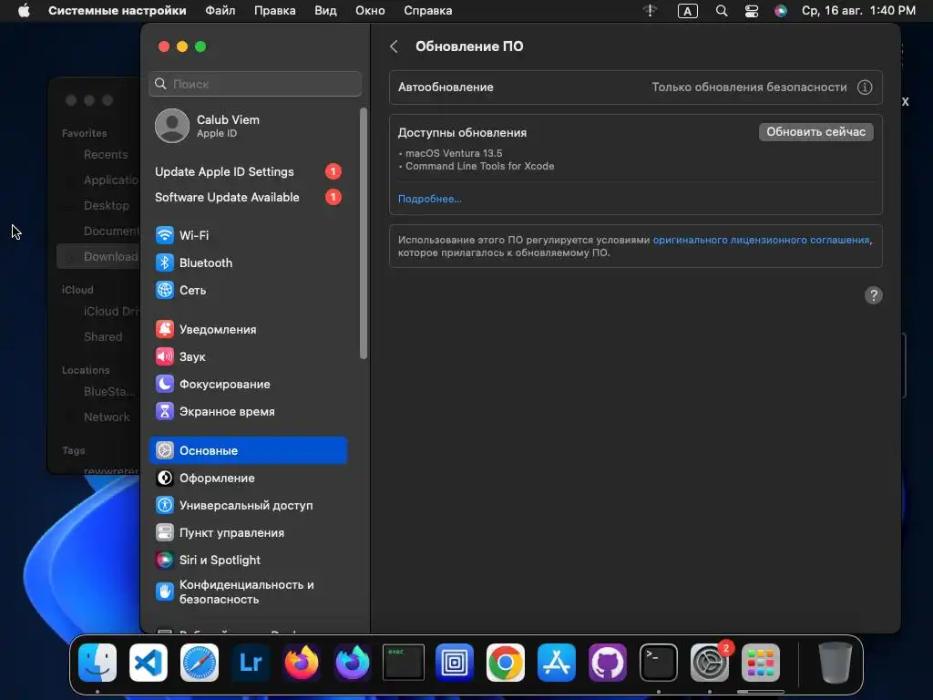
Task: Open System Settings from the Dock
Action: 709,663
